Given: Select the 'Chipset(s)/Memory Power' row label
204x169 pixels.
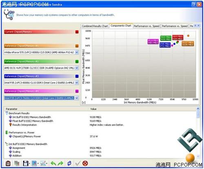Looking at the screenshot, I should (x=27, y=136).
